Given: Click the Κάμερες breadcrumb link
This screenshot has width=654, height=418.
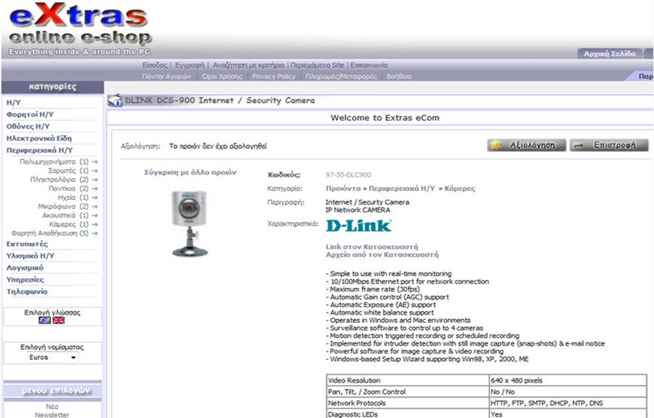Looking at the screenshot, I should point(460,188).
